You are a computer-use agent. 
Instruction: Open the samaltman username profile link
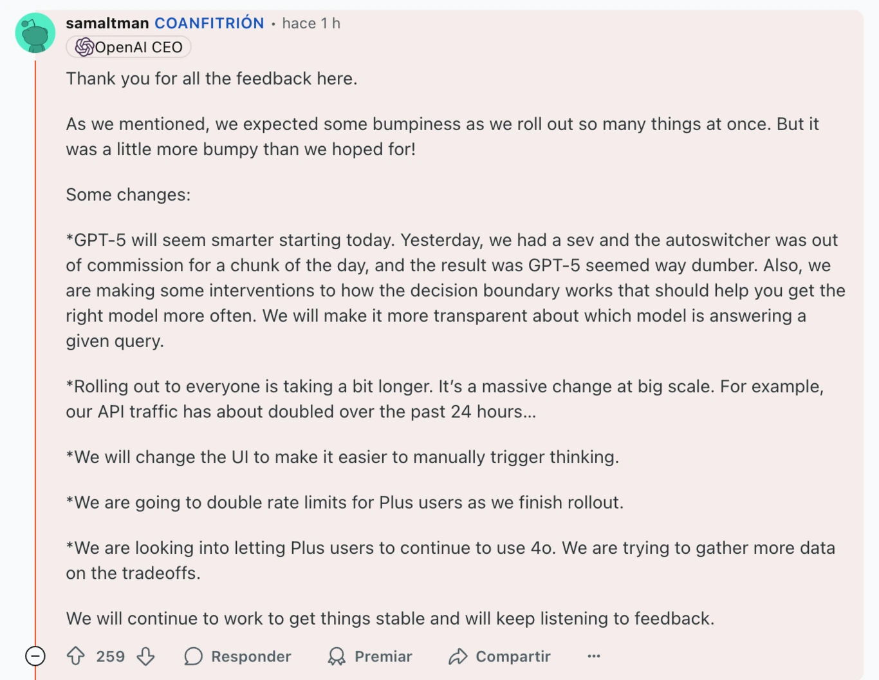[107, 23]
